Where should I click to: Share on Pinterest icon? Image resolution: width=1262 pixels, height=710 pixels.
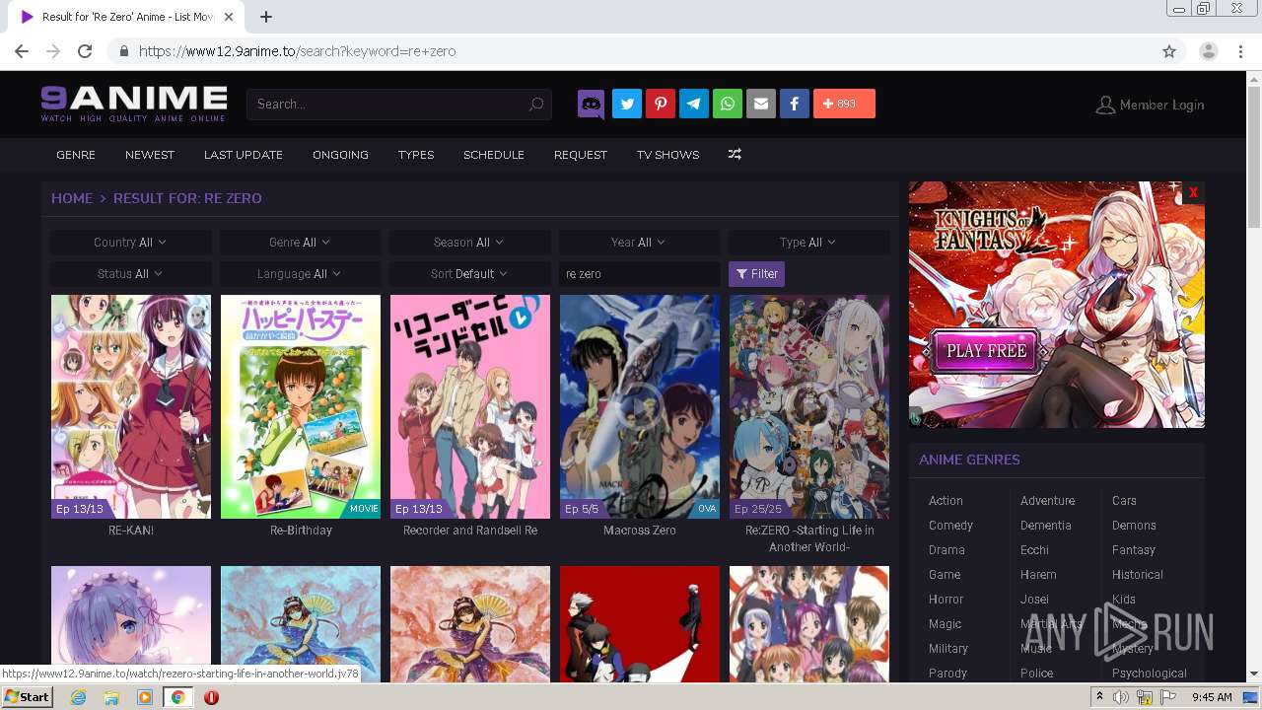pos(661,104)
